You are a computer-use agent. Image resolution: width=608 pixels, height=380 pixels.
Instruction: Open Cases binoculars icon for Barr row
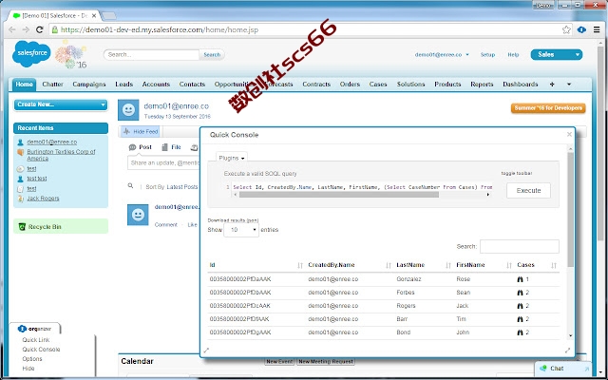click(x=520, y=319)
